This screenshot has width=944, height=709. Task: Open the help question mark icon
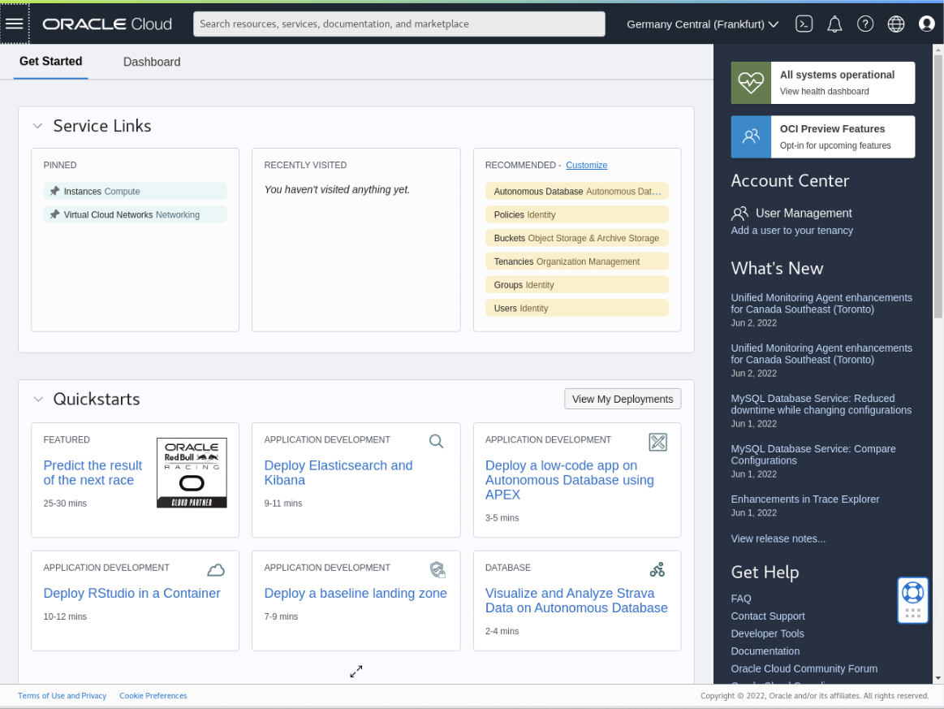[x=865, y=24]
